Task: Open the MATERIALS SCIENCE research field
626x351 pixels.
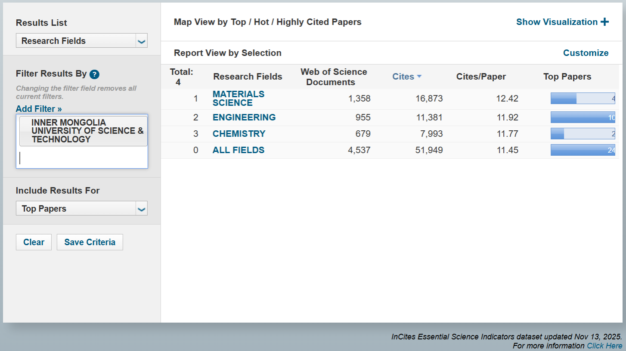Action: click(238, 99)
